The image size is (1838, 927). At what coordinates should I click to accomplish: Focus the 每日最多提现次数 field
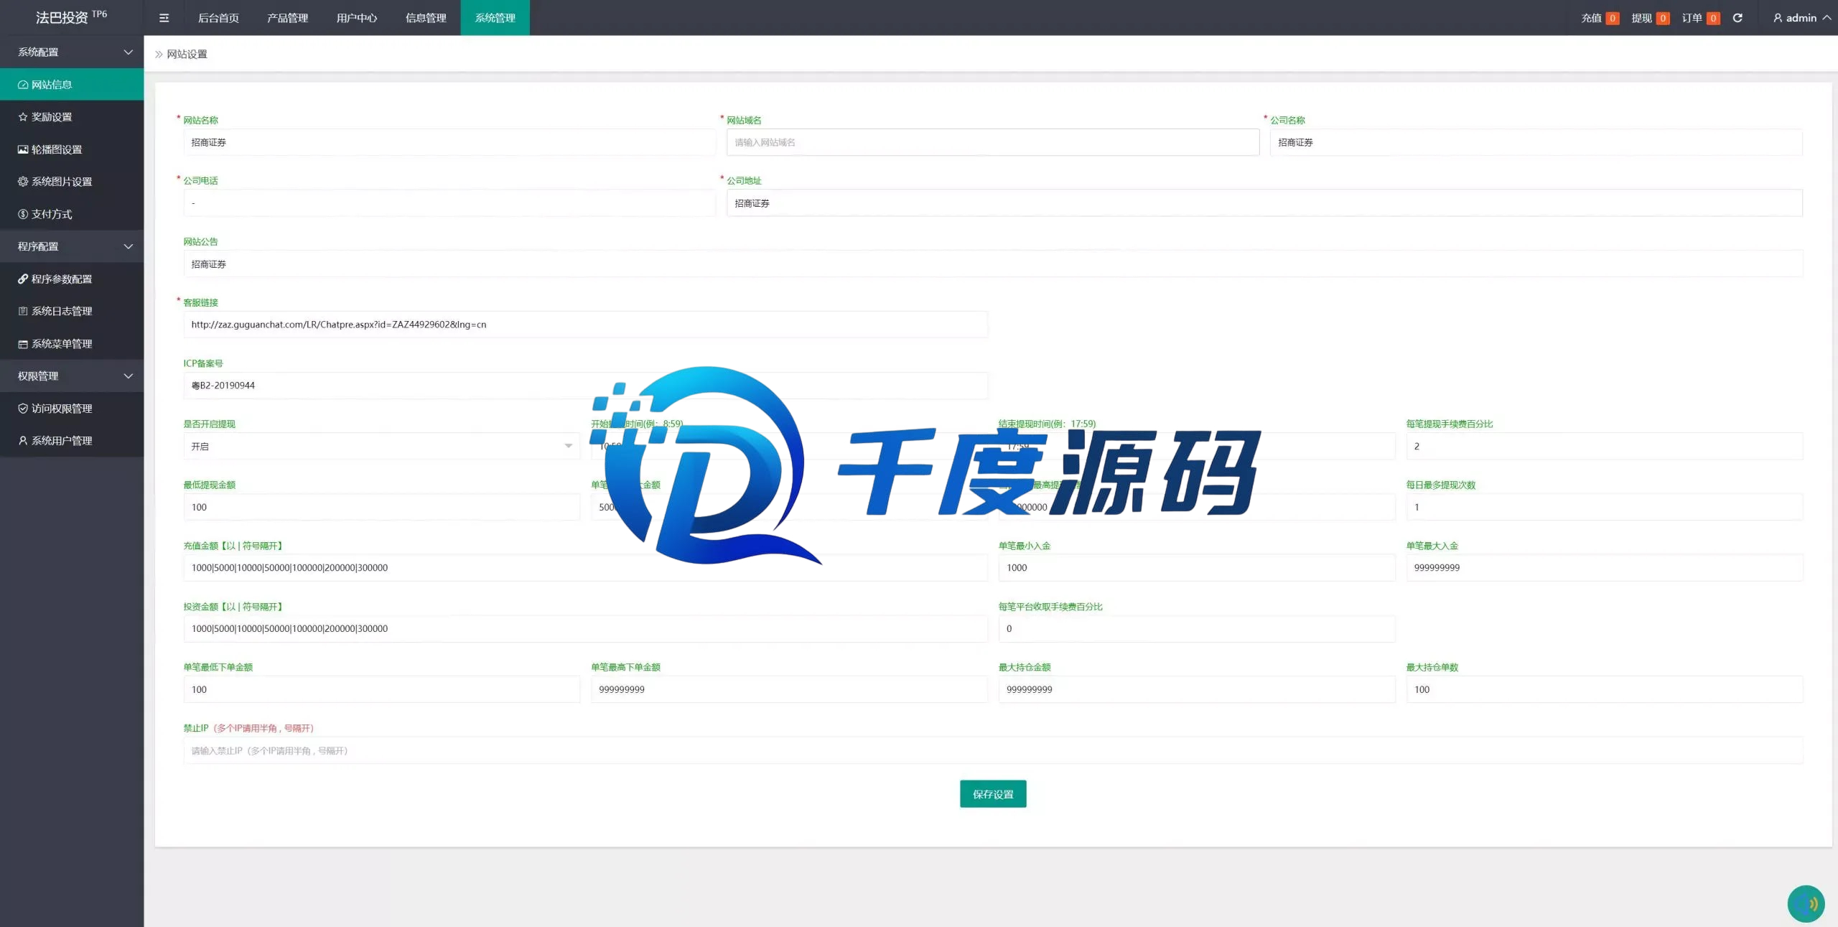tap(1605, 507)
